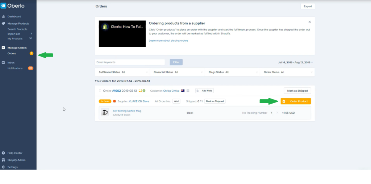Screen dimensions: 371x184
Task: Click the 3238214-black SKU text
Action: tap(121, 115)
